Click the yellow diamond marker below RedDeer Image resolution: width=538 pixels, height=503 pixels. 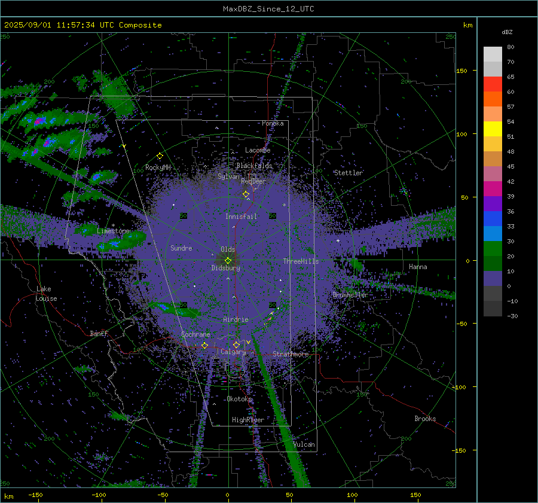point(246,194)
